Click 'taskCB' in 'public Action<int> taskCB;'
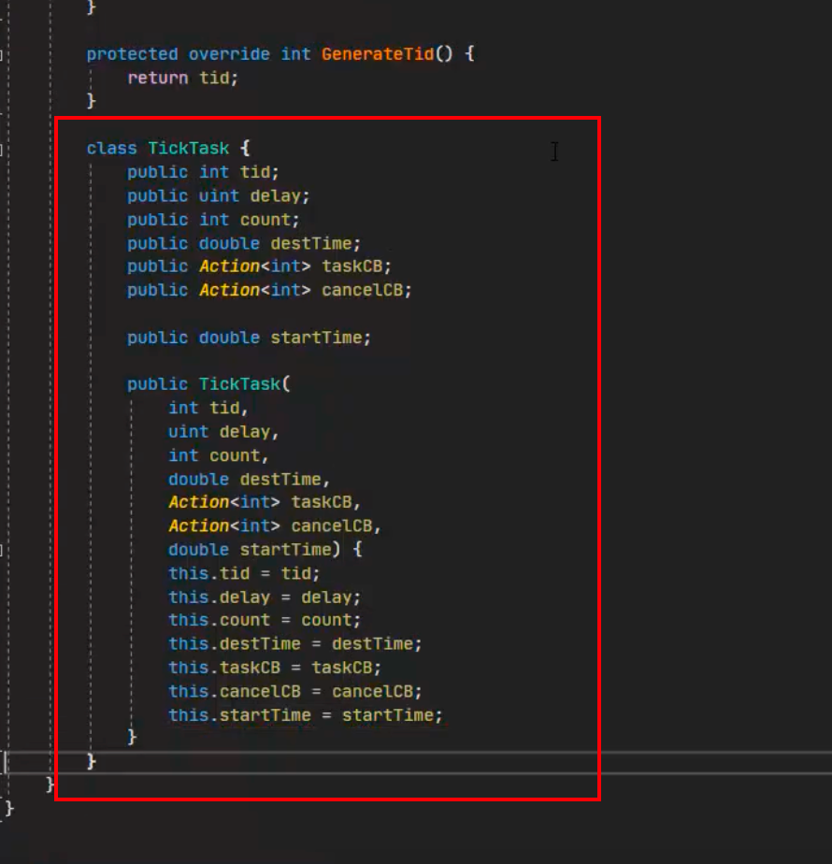The width and height of the screenshot is (832, 864). point(351,266)
